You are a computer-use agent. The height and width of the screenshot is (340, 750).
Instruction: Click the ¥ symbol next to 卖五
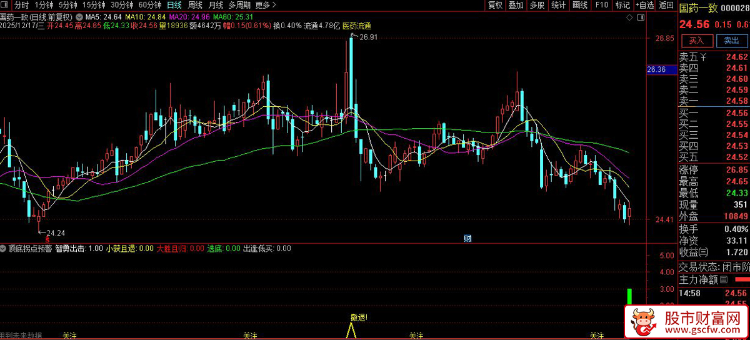click(702, 57)
